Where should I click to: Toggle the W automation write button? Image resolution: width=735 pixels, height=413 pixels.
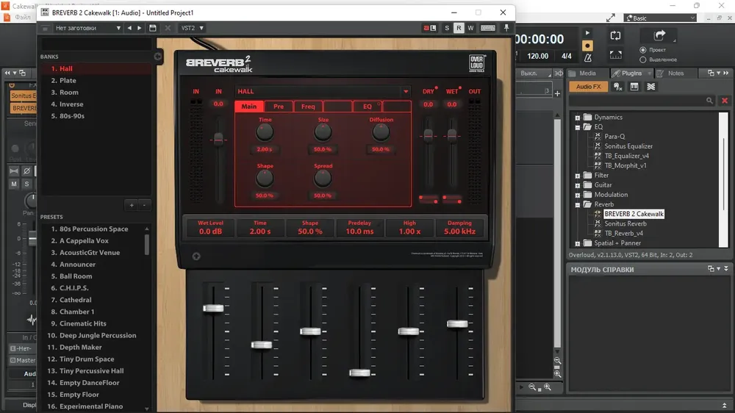470,28
